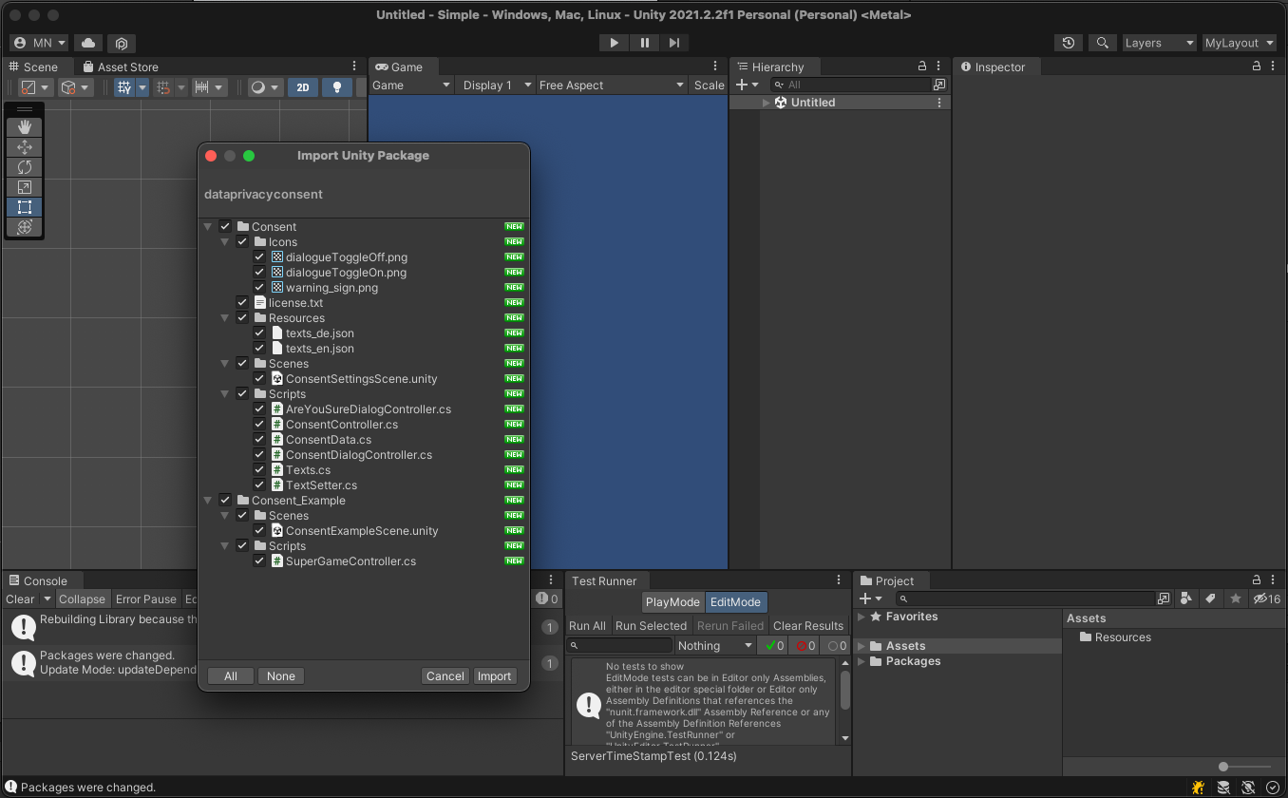Click the Play button

click(x=615, y=43)
